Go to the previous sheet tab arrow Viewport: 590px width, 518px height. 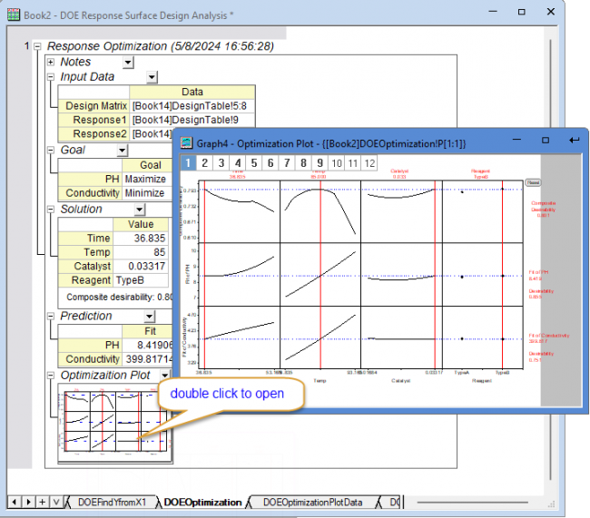15,502
